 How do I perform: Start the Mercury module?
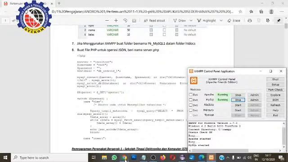click(x=238, y=110)
